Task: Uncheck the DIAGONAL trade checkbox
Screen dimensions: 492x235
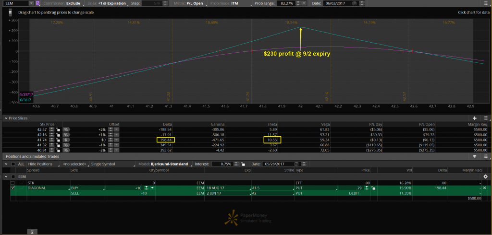Action: click(12, 188)
